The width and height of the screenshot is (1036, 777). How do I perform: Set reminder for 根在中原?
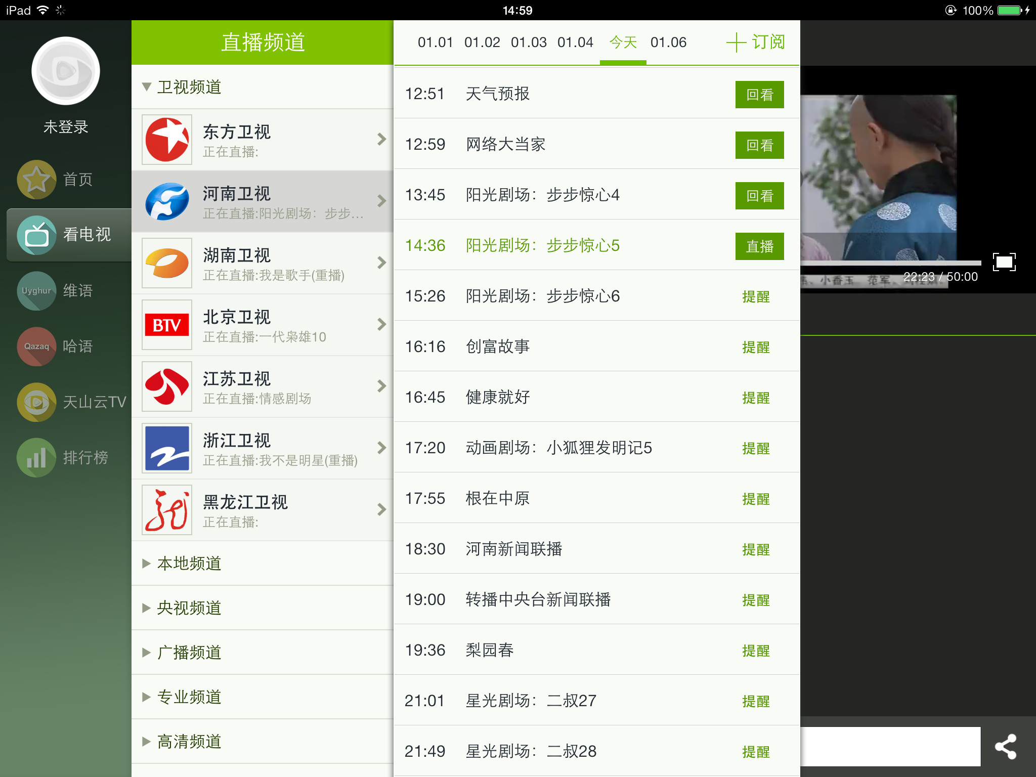pyautogui.click(x=756, y=499)
